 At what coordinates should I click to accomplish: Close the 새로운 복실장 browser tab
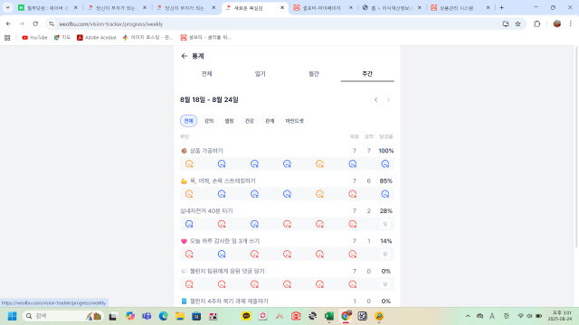tap(282, 7)
